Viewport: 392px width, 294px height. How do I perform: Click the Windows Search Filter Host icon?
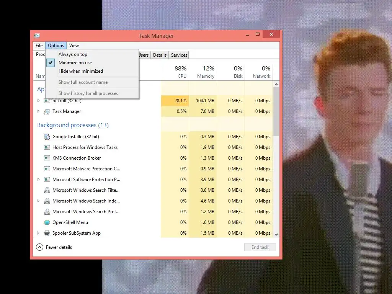pyautogui.click(x=47, y=190)
